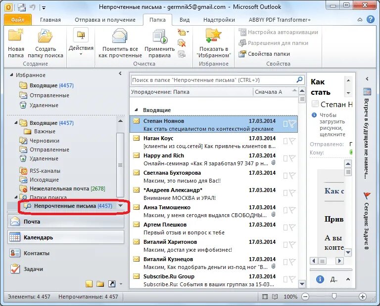The height and width of the screenshot is (306, 380).
Task: Open the Важные subfolder
Action: tap(40, 131)
